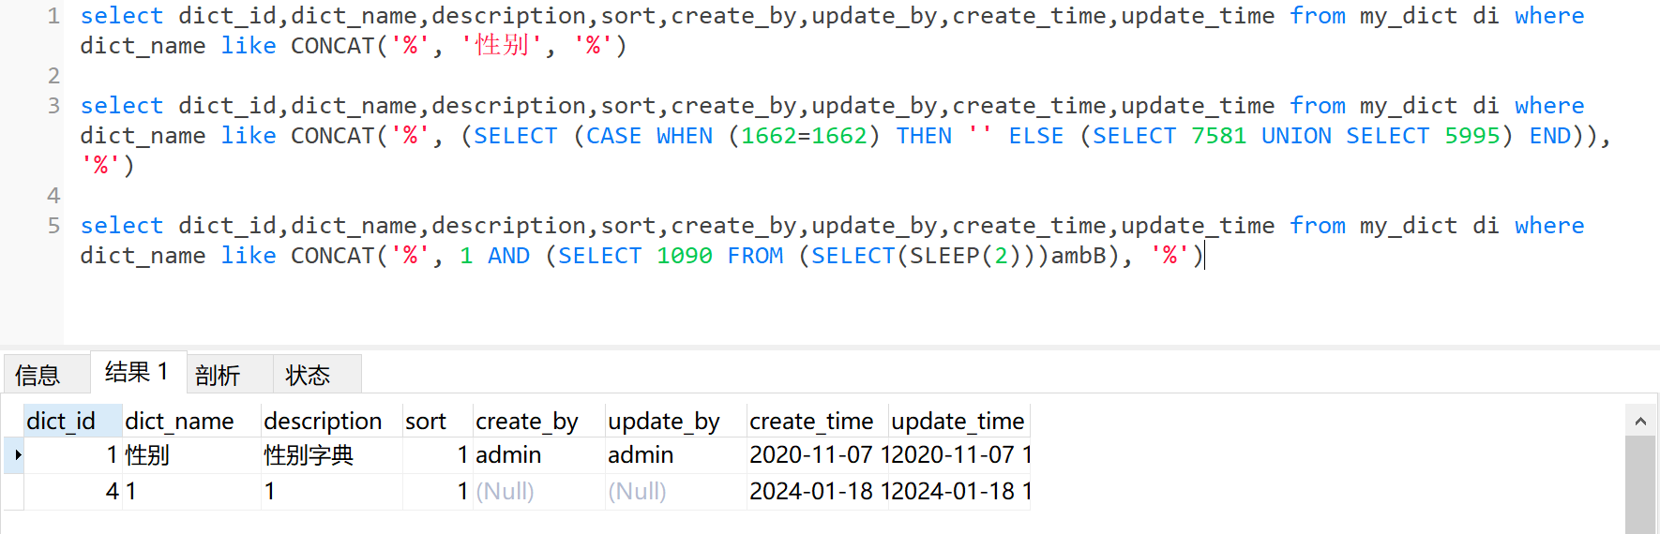1660x534 pixels.
Task: Select the (Null) cell under update_by
Action: 637,491
